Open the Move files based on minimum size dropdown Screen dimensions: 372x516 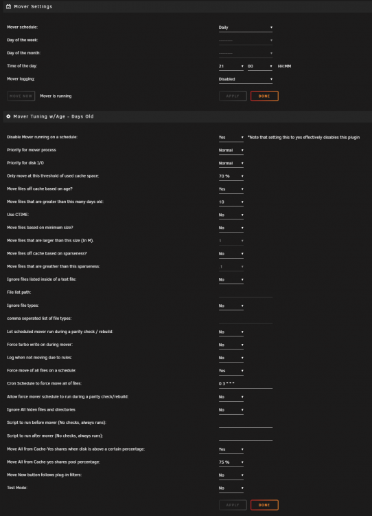click(x=231, y=228)
